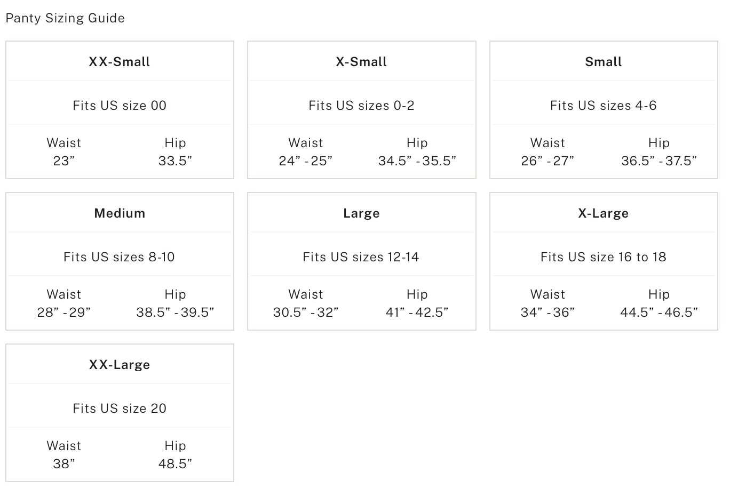The image size is (730, 496).
Task: Click the 24" - 25" waist measurement
Action: click(306, 161)
